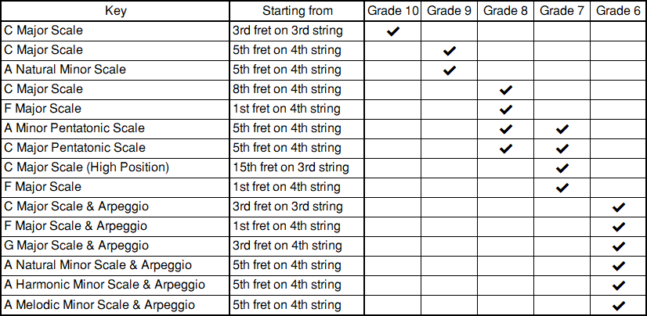Click Grade 6 checkmark for A Harmonic Minor Scale & Arpeggio
The height and width of the screenshot is (316, 647).
pos(619,285)
